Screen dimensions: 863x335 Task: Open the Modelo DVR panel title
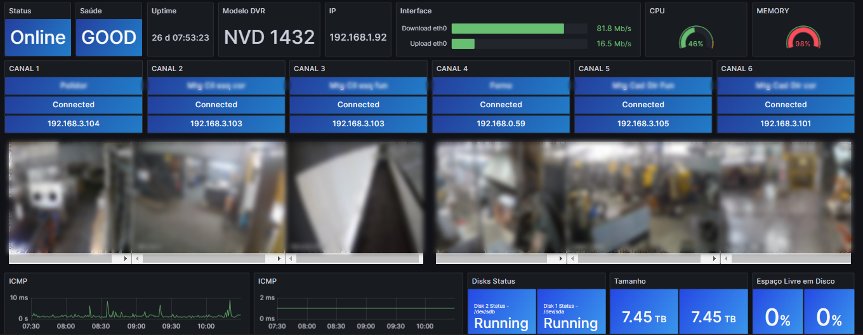click(244, 11)
